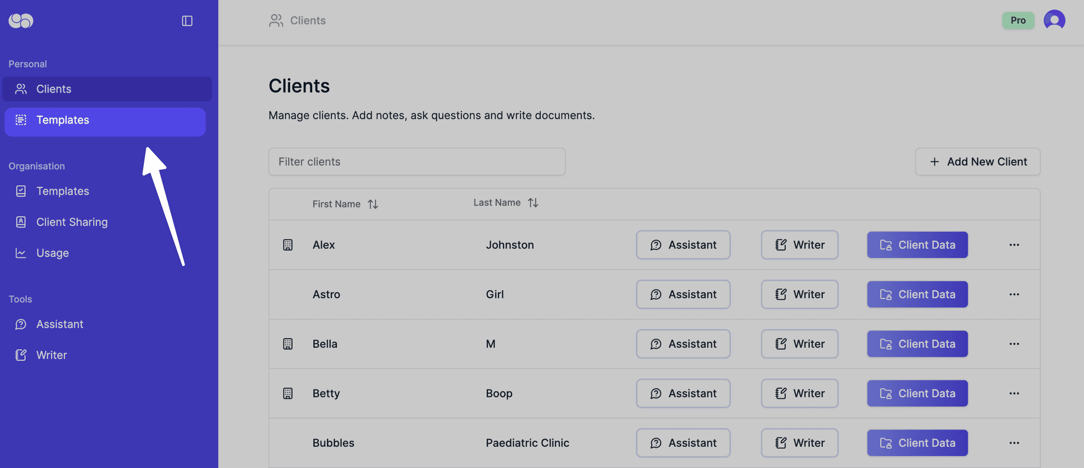Open Personal Templates in the sidebar
Screen dimensions: 1084x468
105,122
